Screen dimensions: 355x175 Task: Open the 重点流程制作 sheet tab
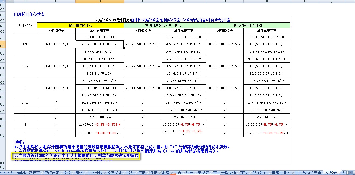pyautogui.click(x=224, y=173)
